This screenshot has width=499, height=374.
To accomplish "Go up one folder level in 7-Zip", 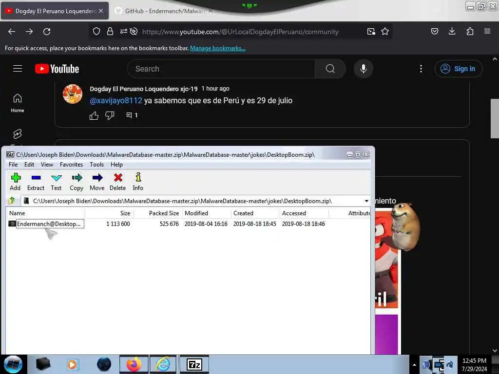I will [x=12, y=201].
